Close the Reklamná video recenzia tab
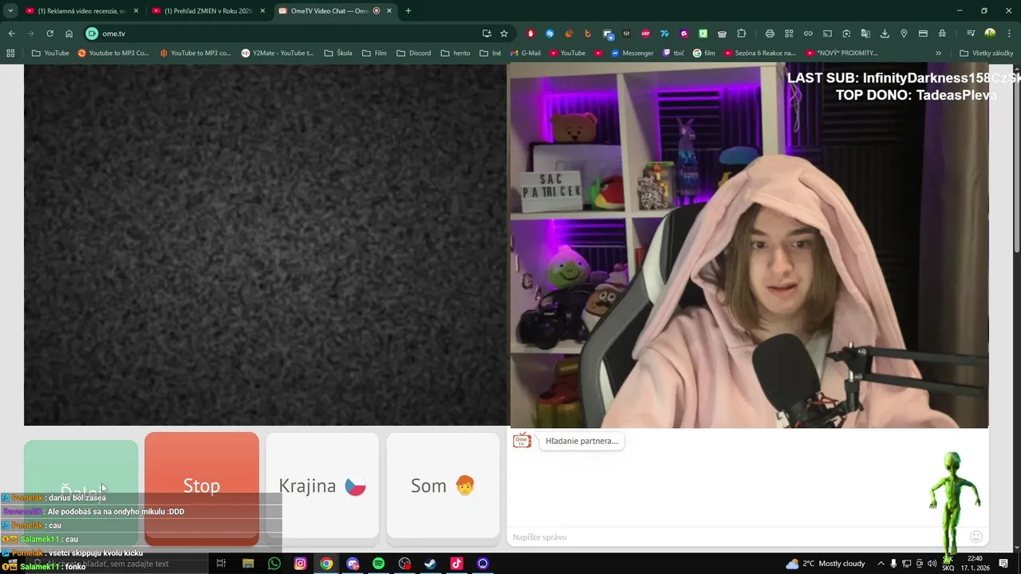This screenshot has width=1021, height=574. coord(136,11)
